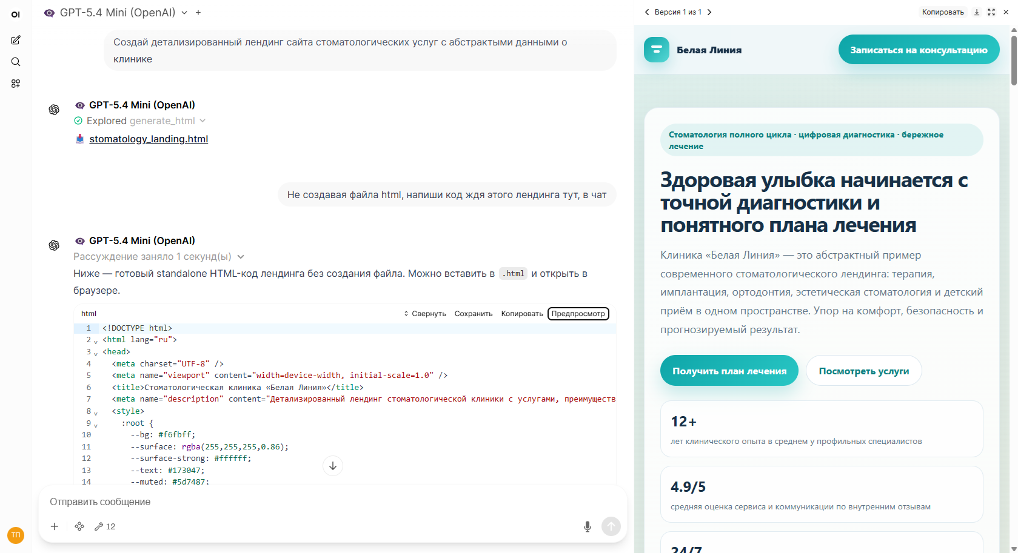The height and width of the screenshot is (553, 1018).
Task: Click the hero heading Здоровая улыбка
Action: tap(814, 203)
